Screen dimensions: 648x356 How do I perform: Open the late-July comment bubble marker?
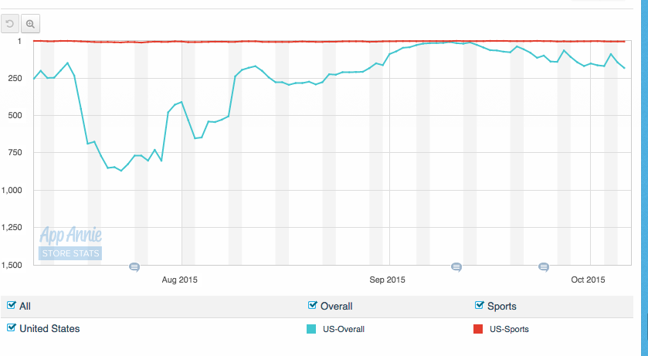pyautogui.click(x=134, y=267)
